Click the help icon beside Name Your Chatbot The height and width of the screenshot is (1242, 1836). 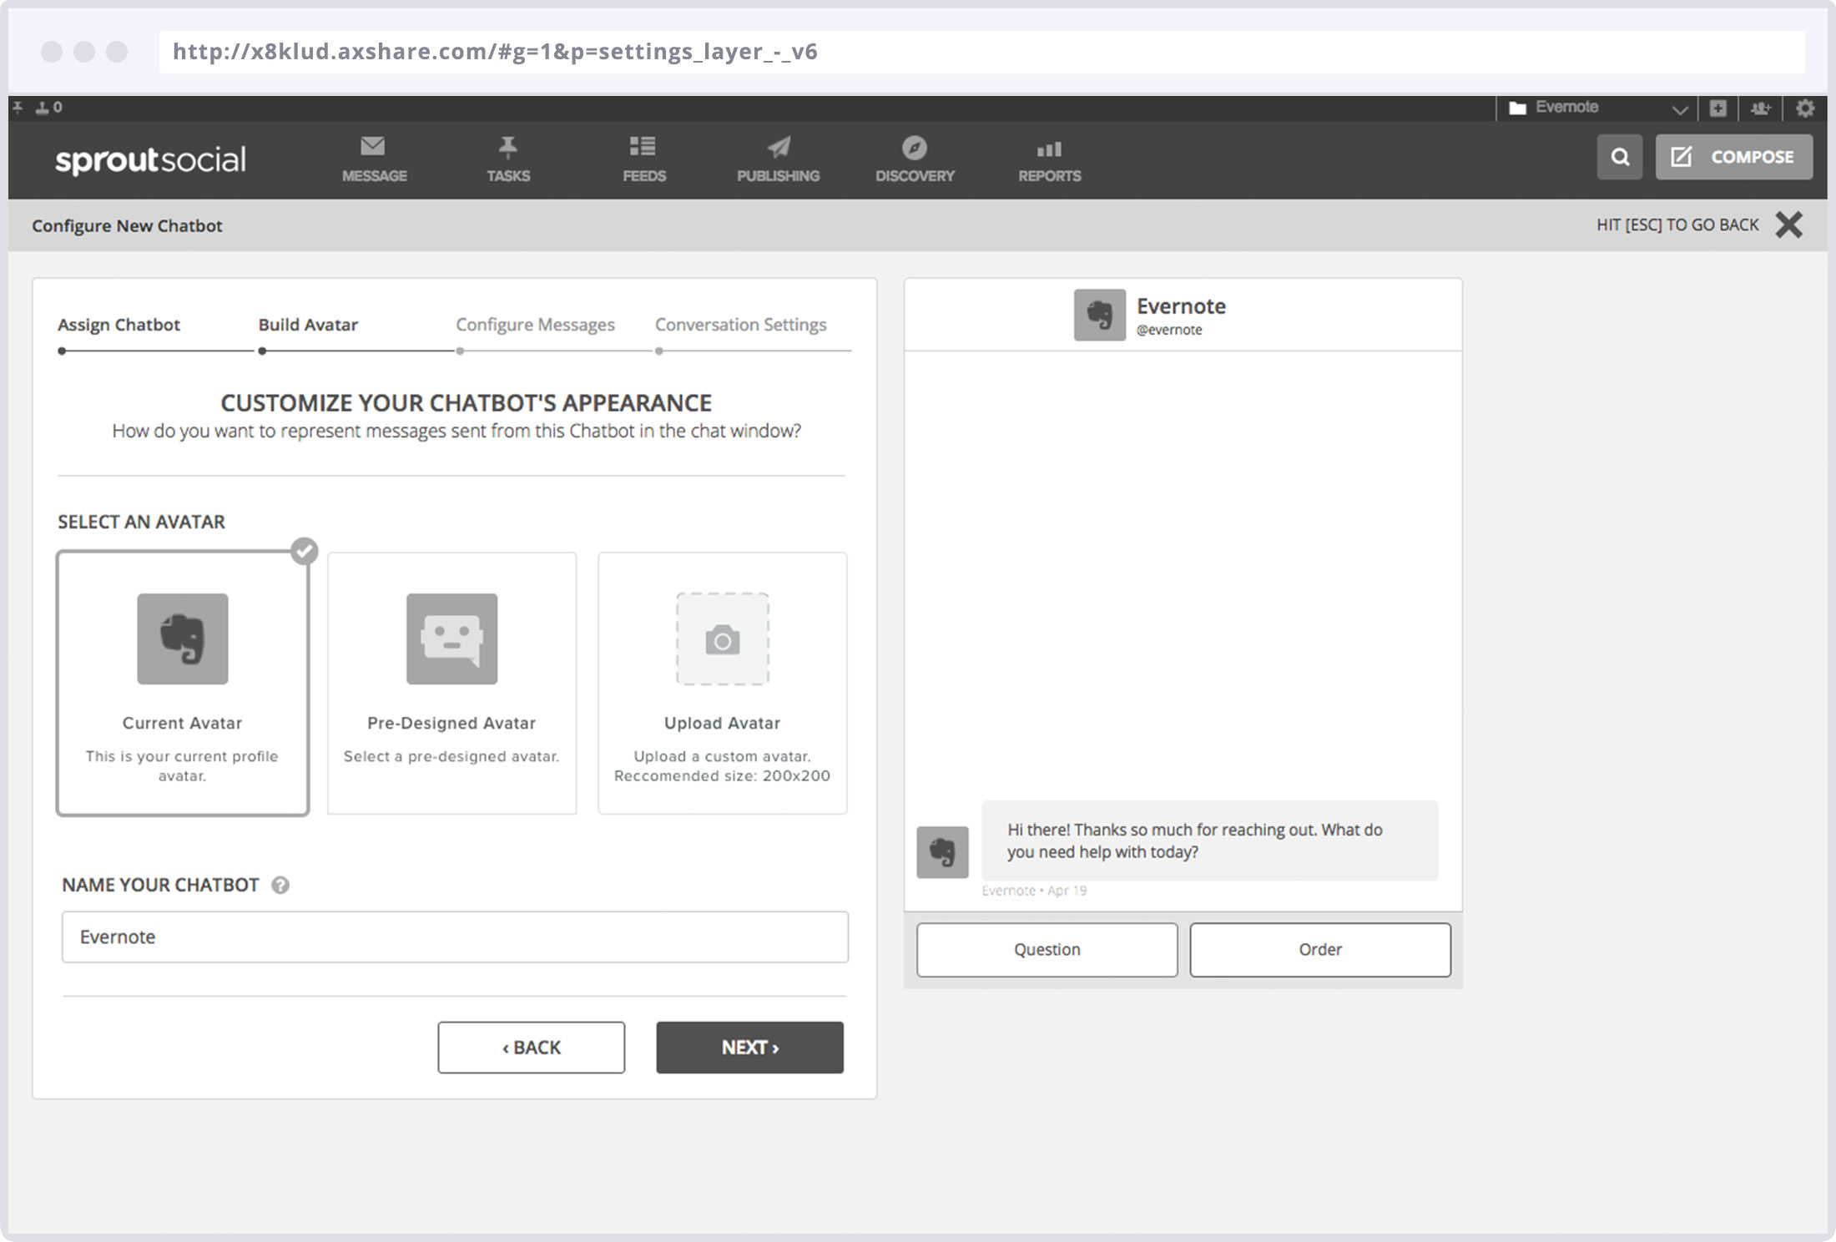point(280,885)
